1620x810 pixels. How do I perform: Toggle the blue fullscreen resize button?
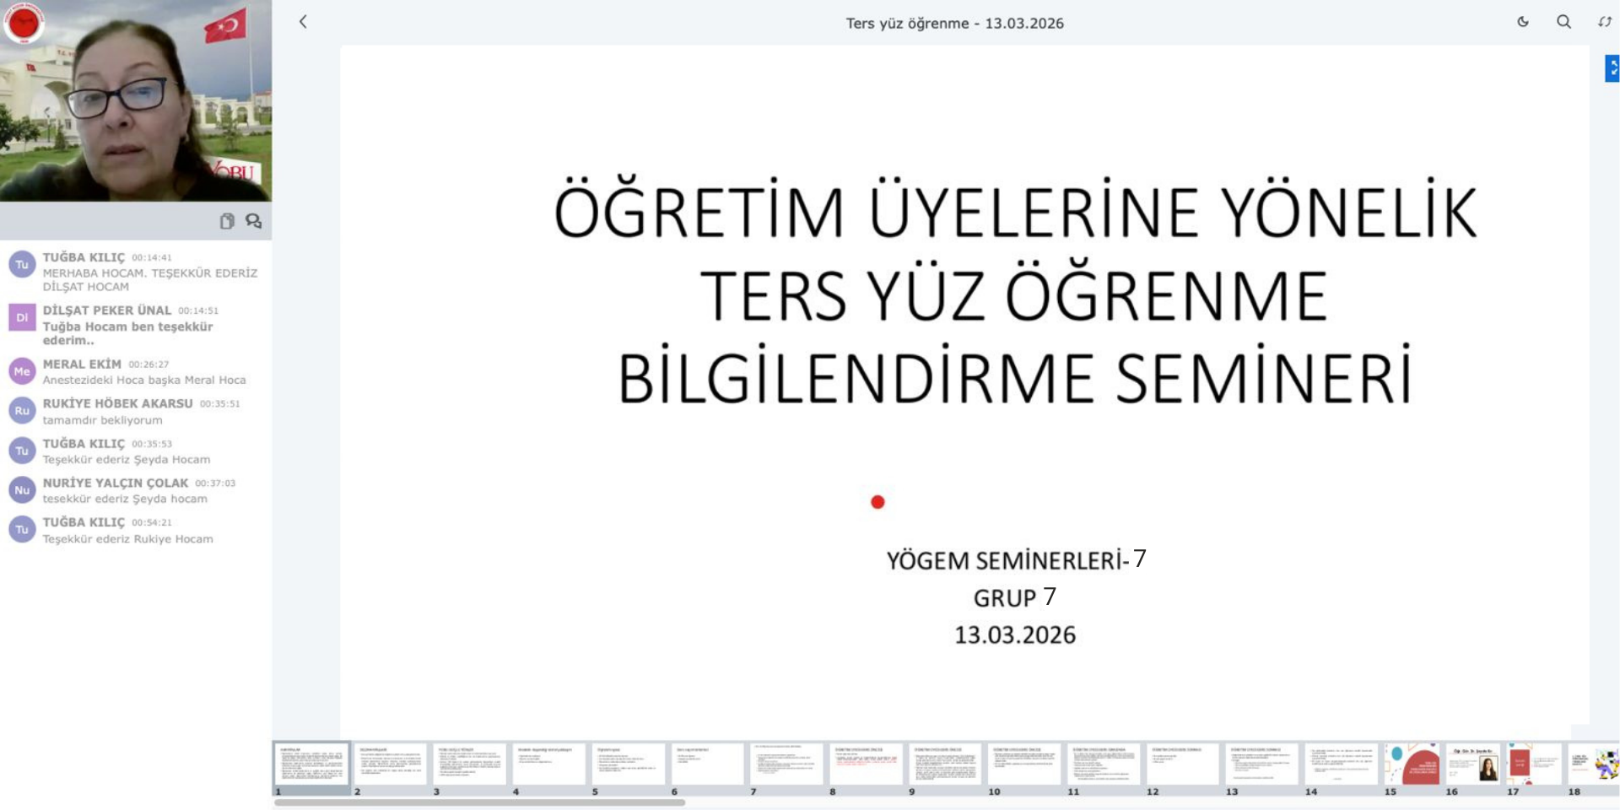[1612, 68]
